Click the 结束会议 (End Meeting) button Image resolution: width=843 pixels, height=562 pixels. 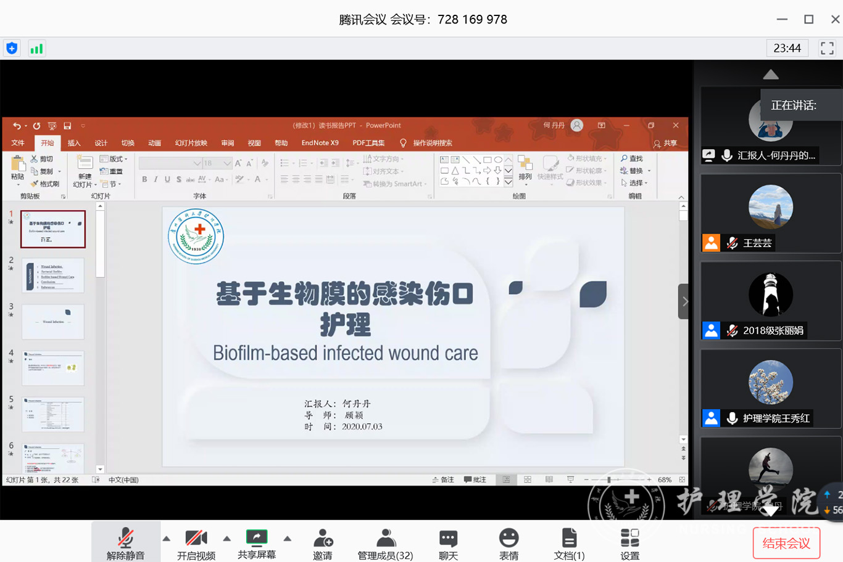click(x=786, y=543)
